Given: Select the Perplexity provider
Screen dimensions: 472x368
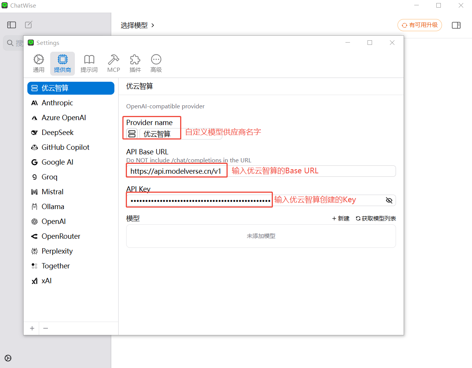Looking at the screenshot, I should pos(71,251).
